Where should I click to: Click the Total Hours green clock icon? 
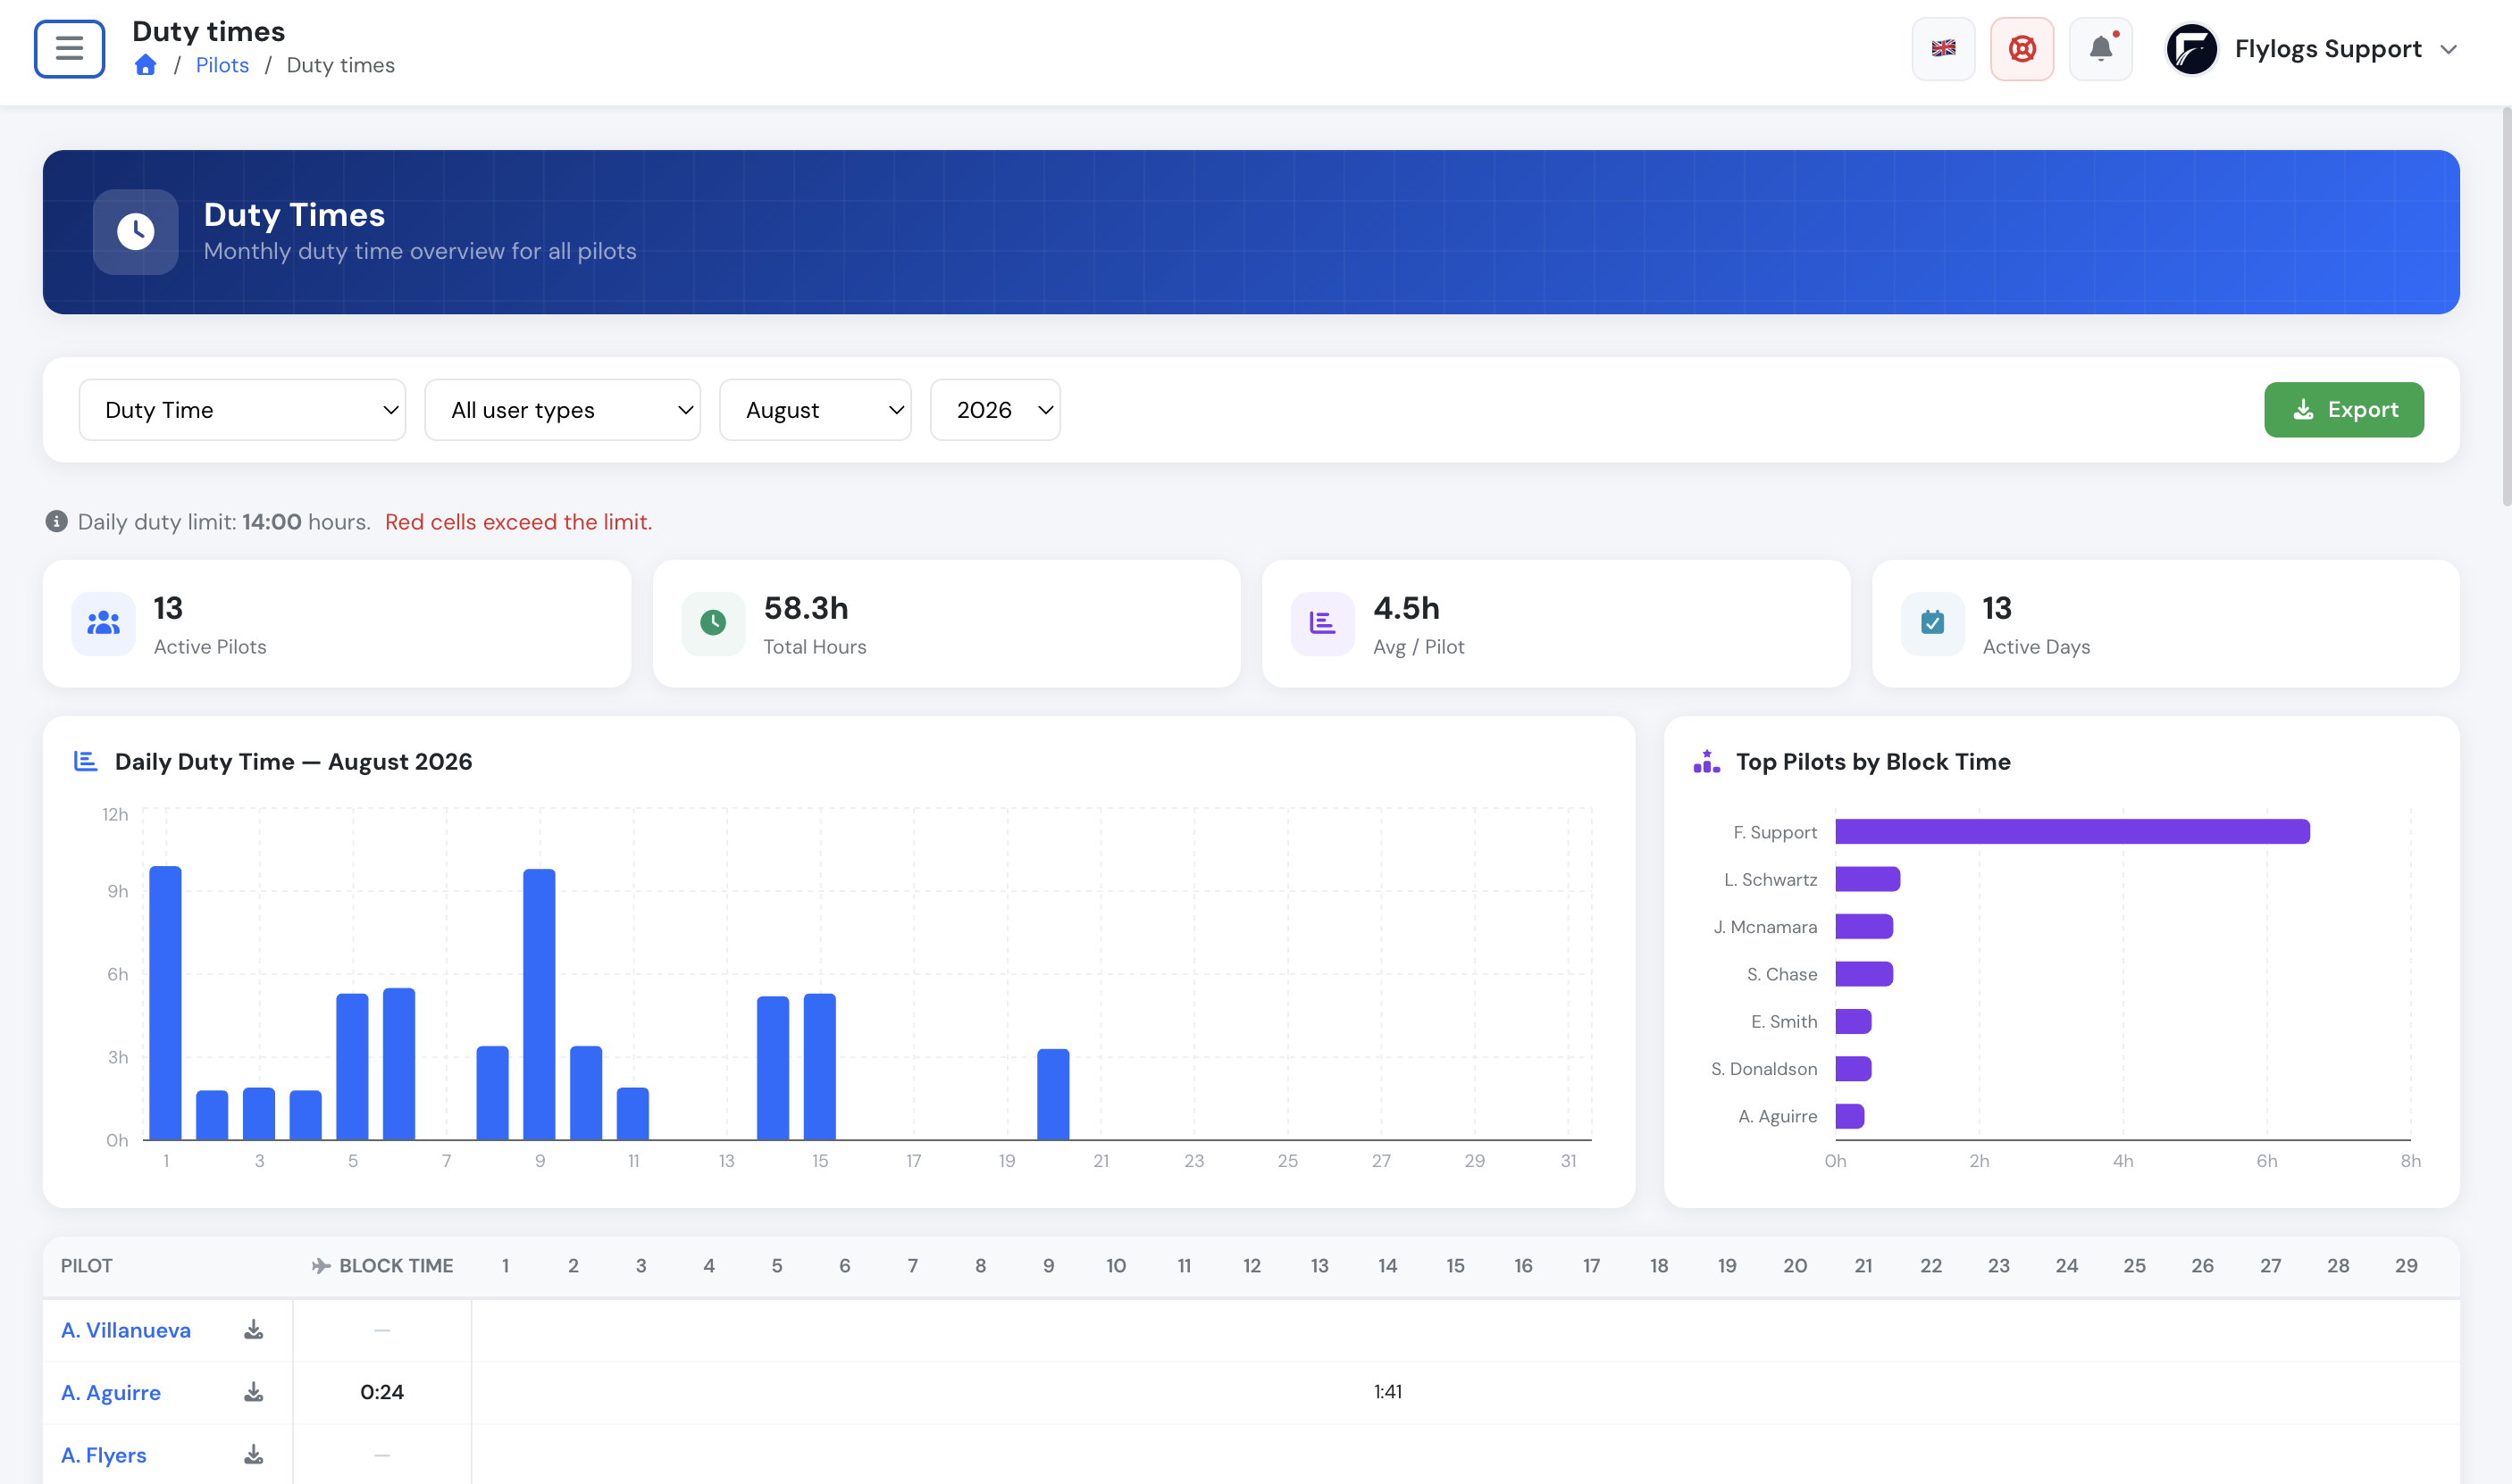tap(713, 623)
